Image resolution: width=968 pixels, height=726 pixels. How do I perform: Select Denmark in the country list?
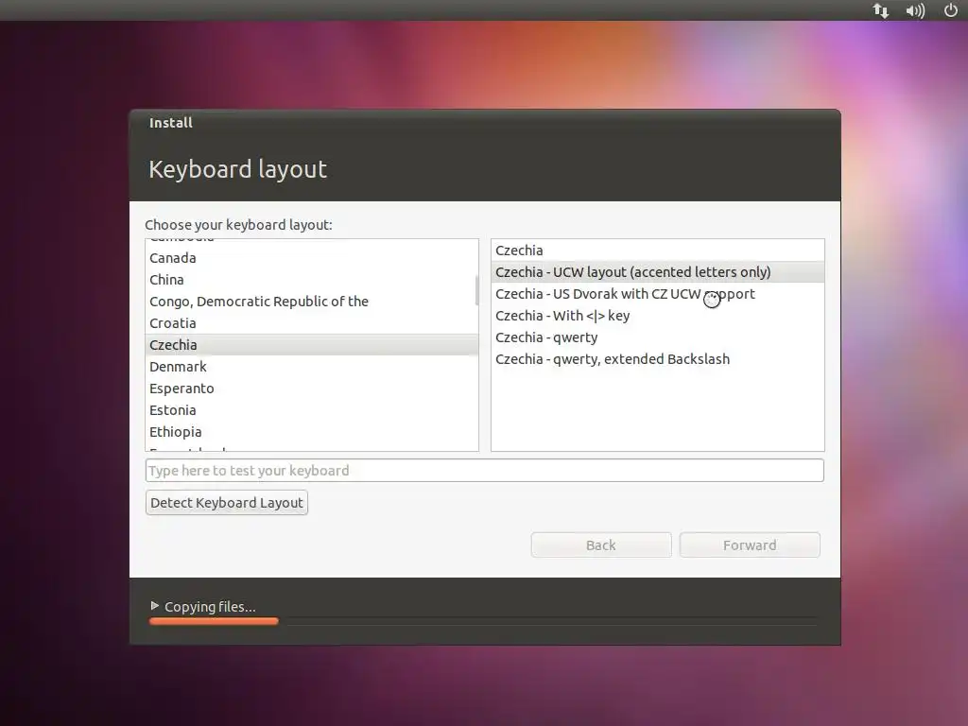[x=312, y=367]
